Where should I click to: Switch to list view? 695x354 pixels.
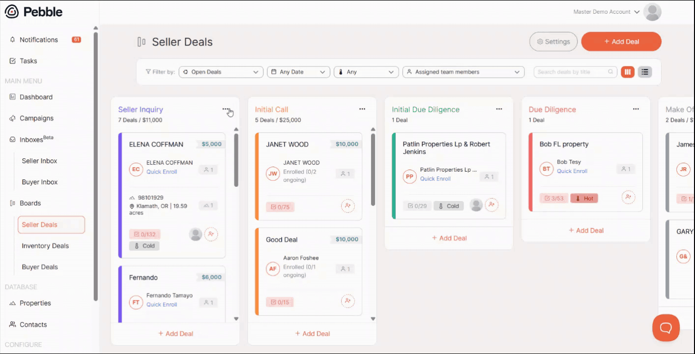(x=645, y=72)
